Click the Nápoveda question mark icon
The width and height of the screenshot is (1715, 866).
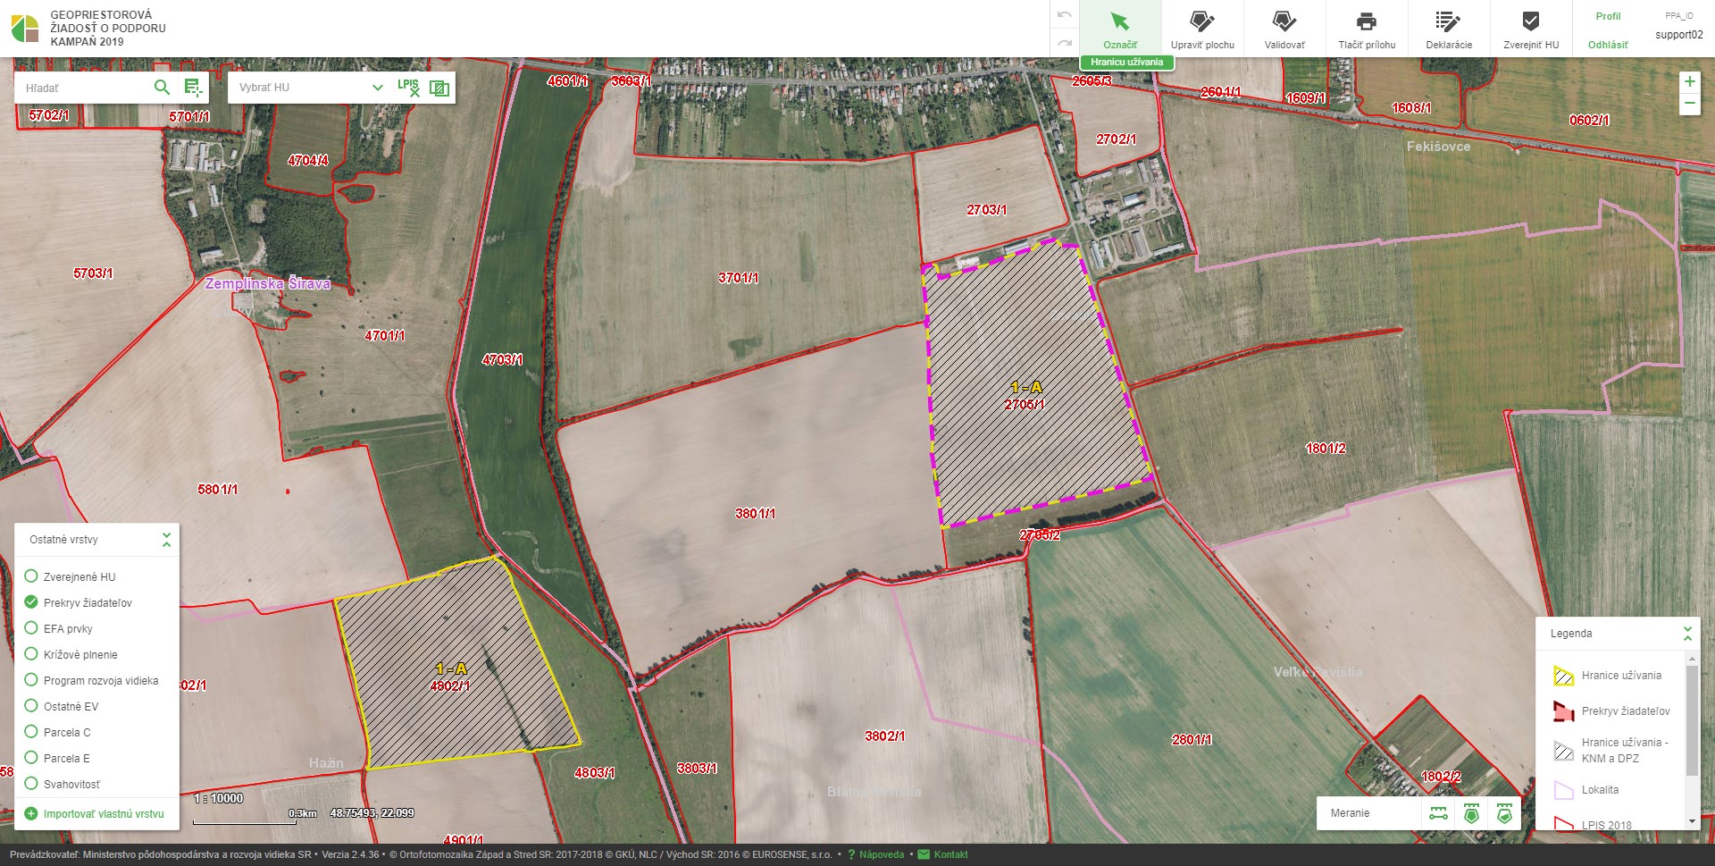[x=851, y=854]
